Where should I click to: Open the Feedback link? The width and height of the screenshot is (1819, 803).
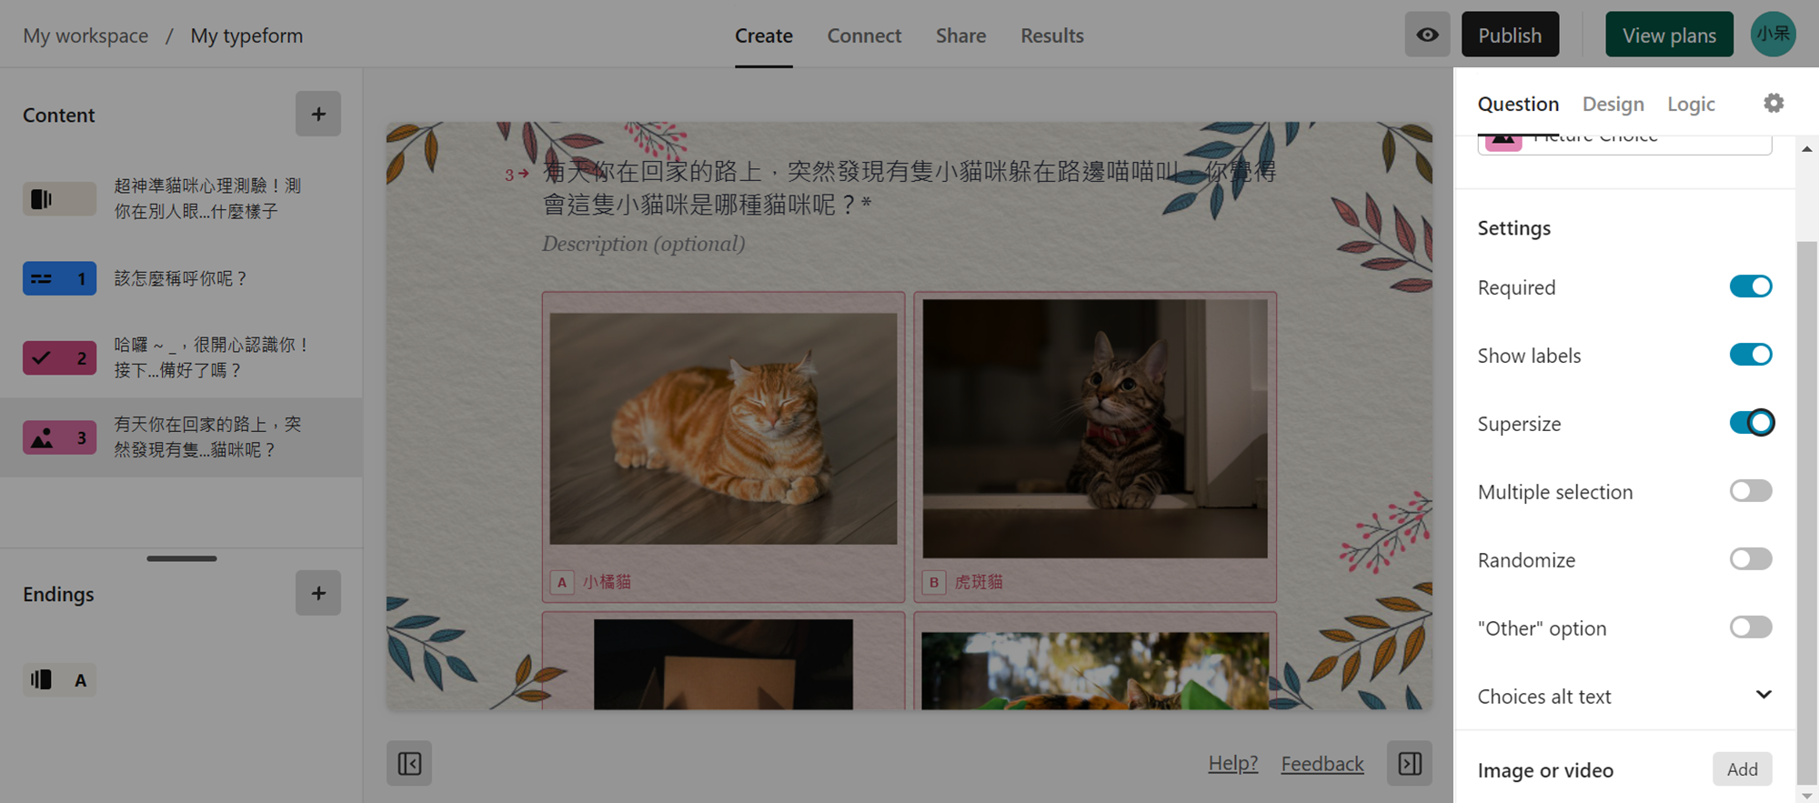click(x=1322, y=764)
